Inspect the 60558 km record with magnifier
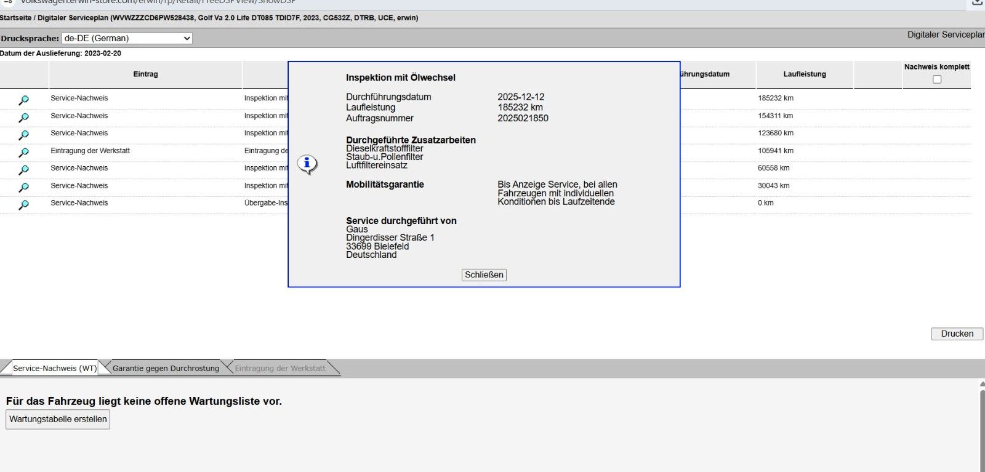Viewport: 985px width, 472px height. click(x=23, y=169)
